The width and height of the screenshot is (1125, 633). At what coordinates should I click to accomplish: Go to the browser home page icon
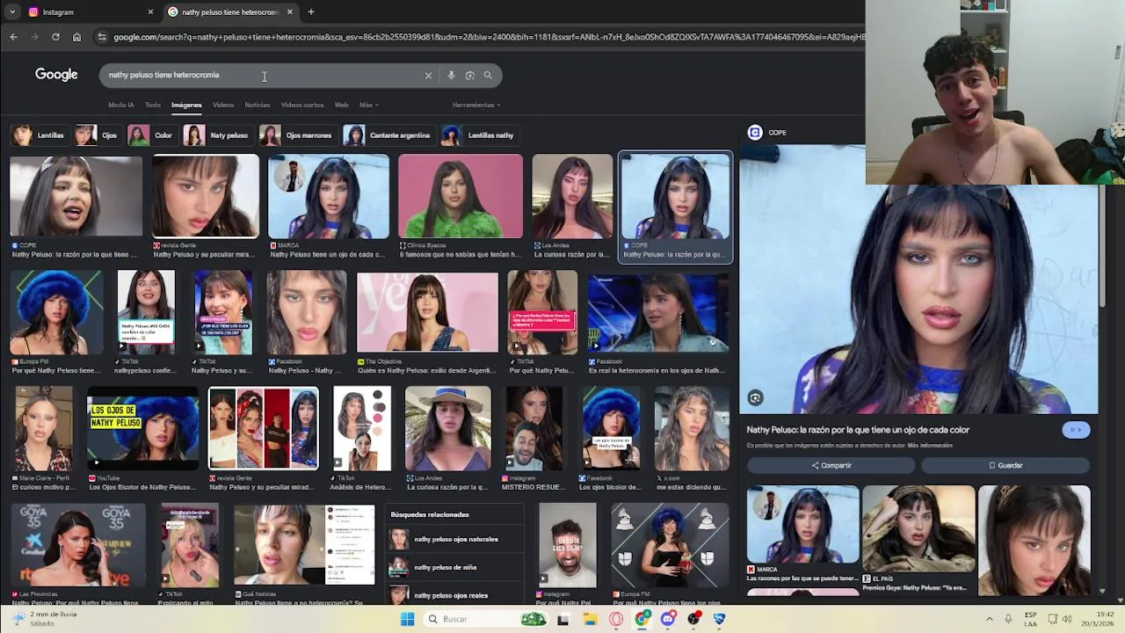click(76, 37)
